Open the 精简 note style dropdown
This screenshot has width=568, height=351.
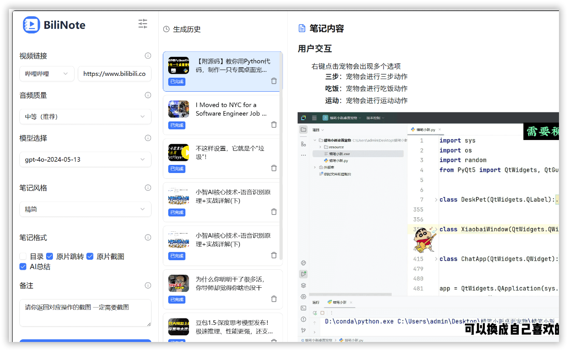point(85,209)
